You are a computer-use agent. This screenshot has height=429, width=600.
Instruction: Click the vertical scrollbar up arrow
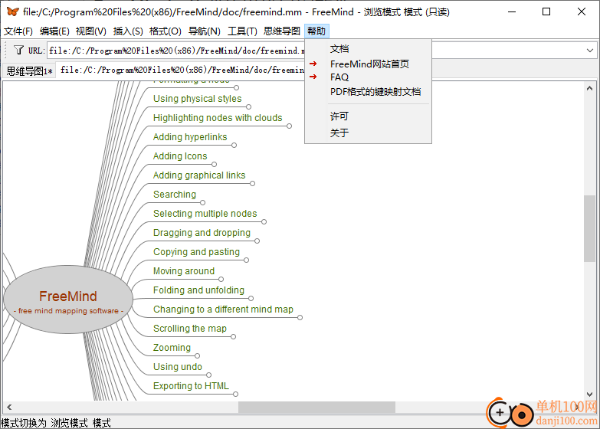point(590,88)
